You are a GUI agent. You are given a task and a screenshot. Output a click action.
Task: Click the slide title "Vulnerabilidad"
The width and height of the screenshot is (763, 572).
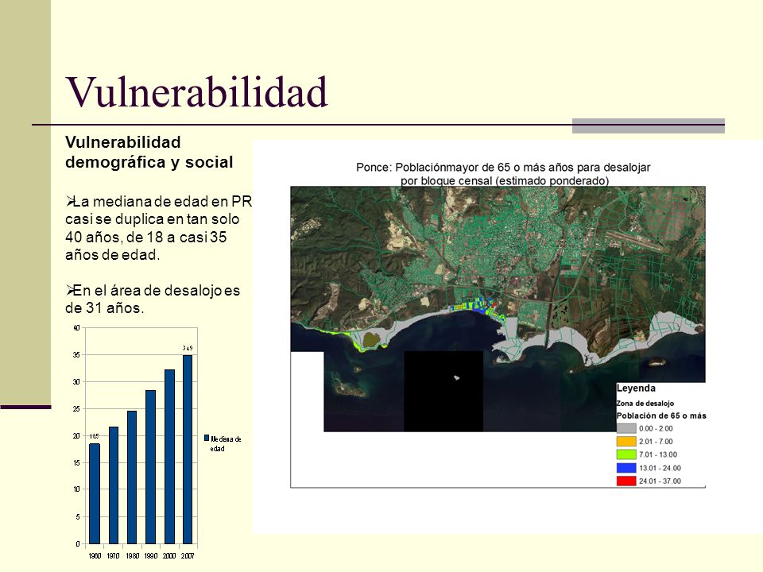(x=196, y=92)
